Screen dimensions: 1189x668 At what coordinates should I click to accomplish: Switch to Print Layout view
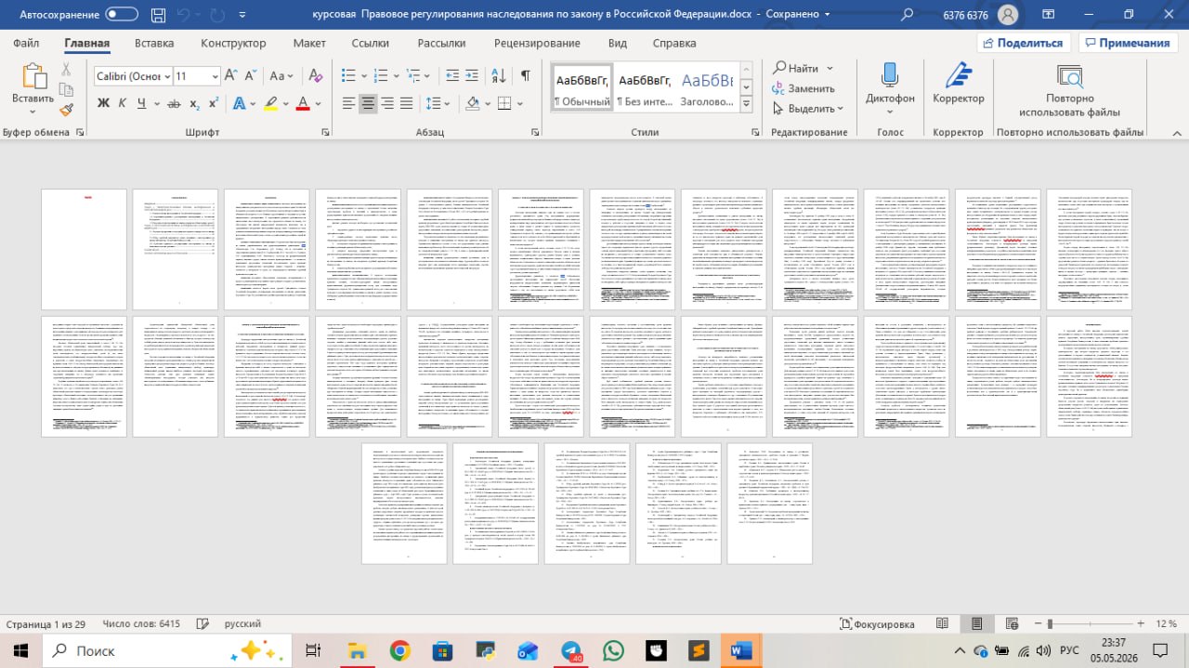point(976,624)
